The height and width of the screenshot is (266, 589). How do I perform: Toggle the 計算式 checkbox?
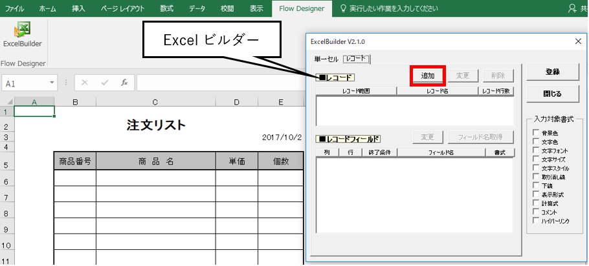pos(536,203)
